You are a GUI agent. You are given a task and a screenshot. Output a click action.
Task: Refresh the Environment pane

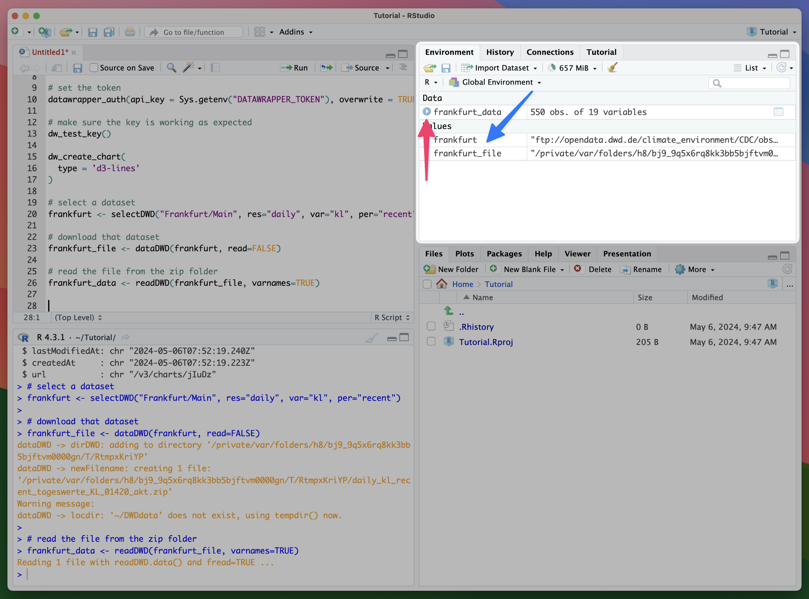pyautogui.click(x=781, y=67)
